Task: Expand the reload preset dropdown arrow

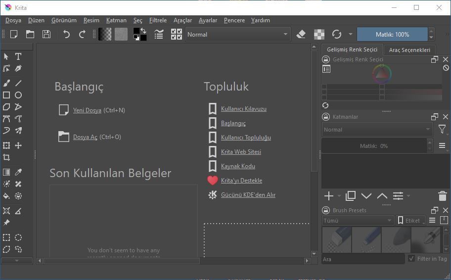Action: [x=350, y=34]
